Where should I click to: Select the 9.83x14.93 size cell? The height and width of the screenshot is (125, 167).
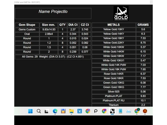(x=49, y=30)
